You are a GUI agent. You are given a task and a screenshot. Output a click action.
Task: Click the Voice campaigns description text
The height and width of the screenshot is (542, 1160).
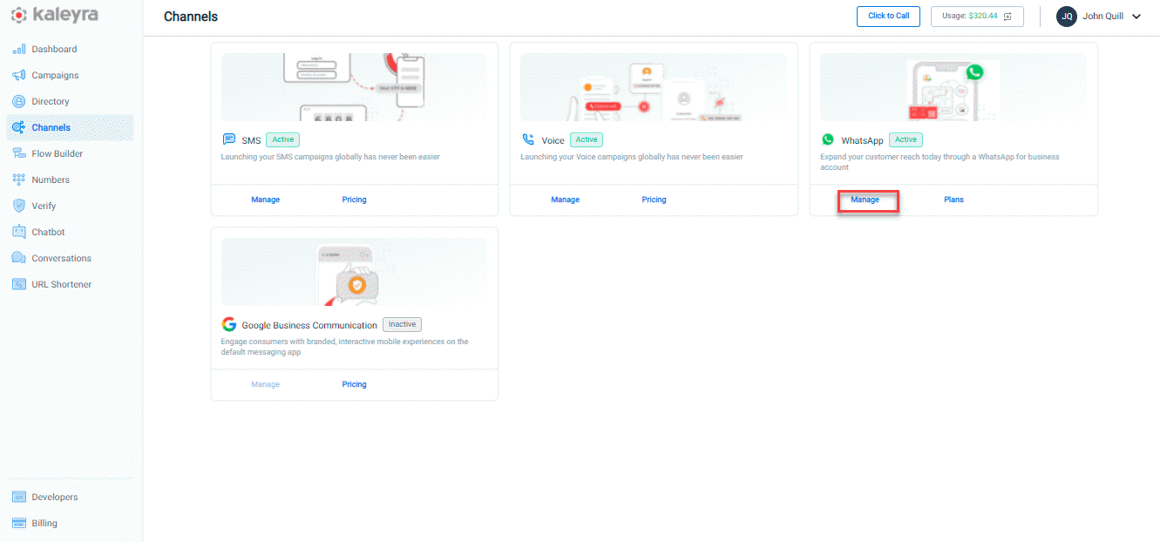point(632,158)
